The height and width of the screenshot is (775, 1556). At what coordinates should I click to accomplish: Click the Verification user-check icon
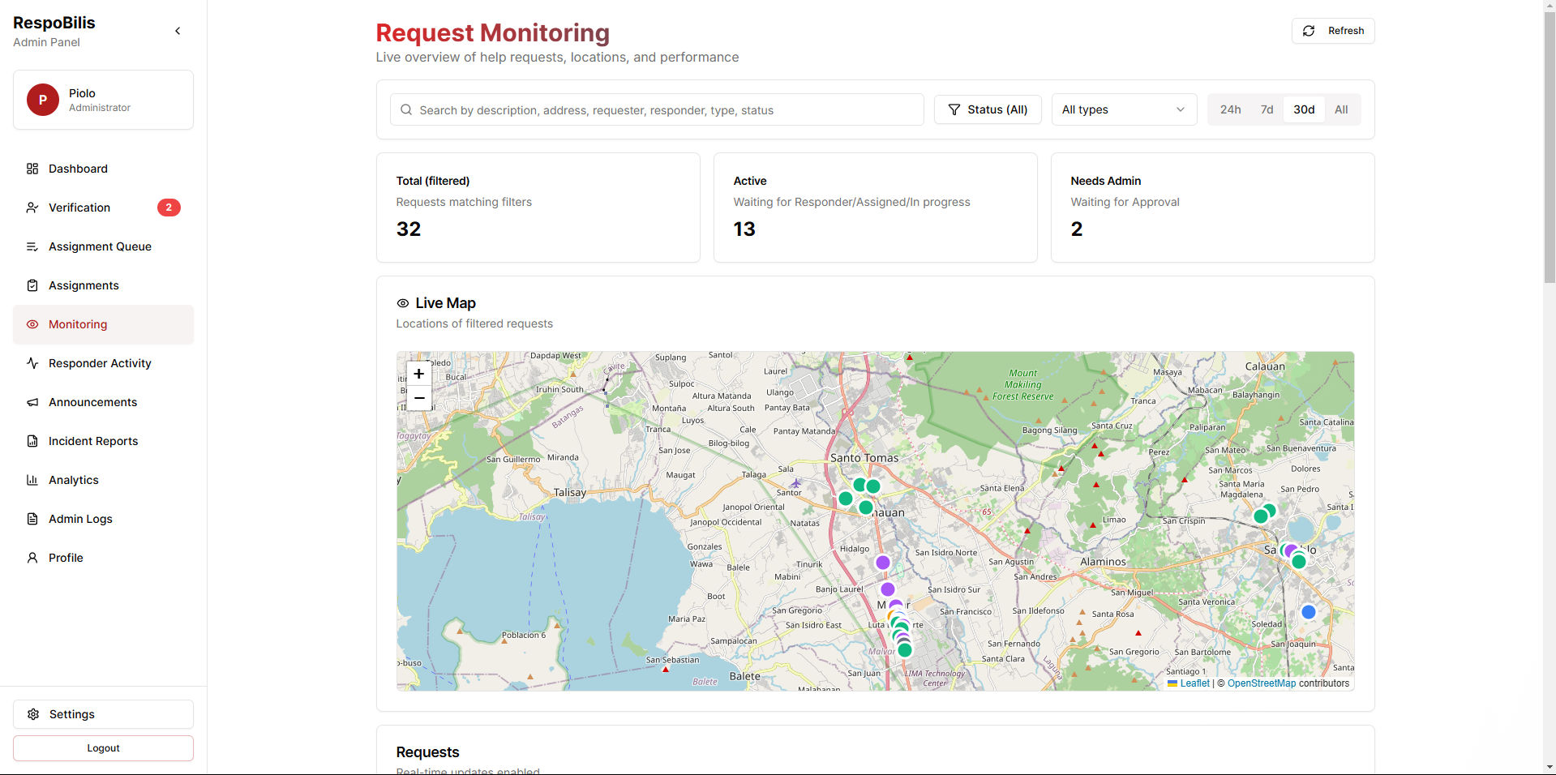pyautogui.click(x=32, y=208)
